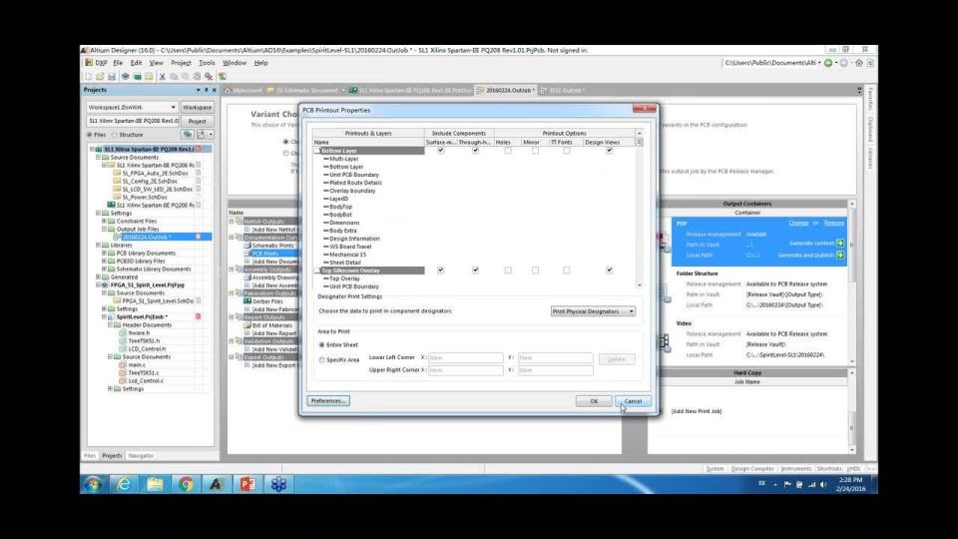Click the Generate content green arrow icon
Image resolution: width=958 pixels, height=539 pixels.
[840, 244]
